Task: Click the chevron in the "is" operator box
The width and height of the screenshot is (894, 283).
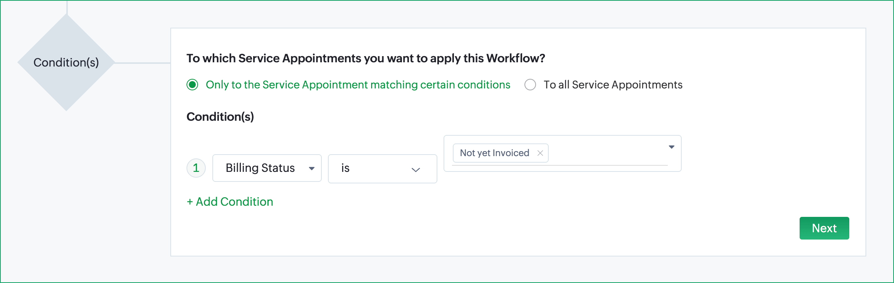Action: (x=415, y=170)
